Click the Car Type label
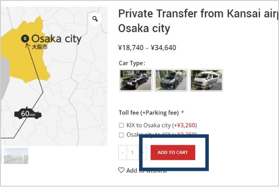The height and width of the screenshot is (187, 279). point(132,63)
